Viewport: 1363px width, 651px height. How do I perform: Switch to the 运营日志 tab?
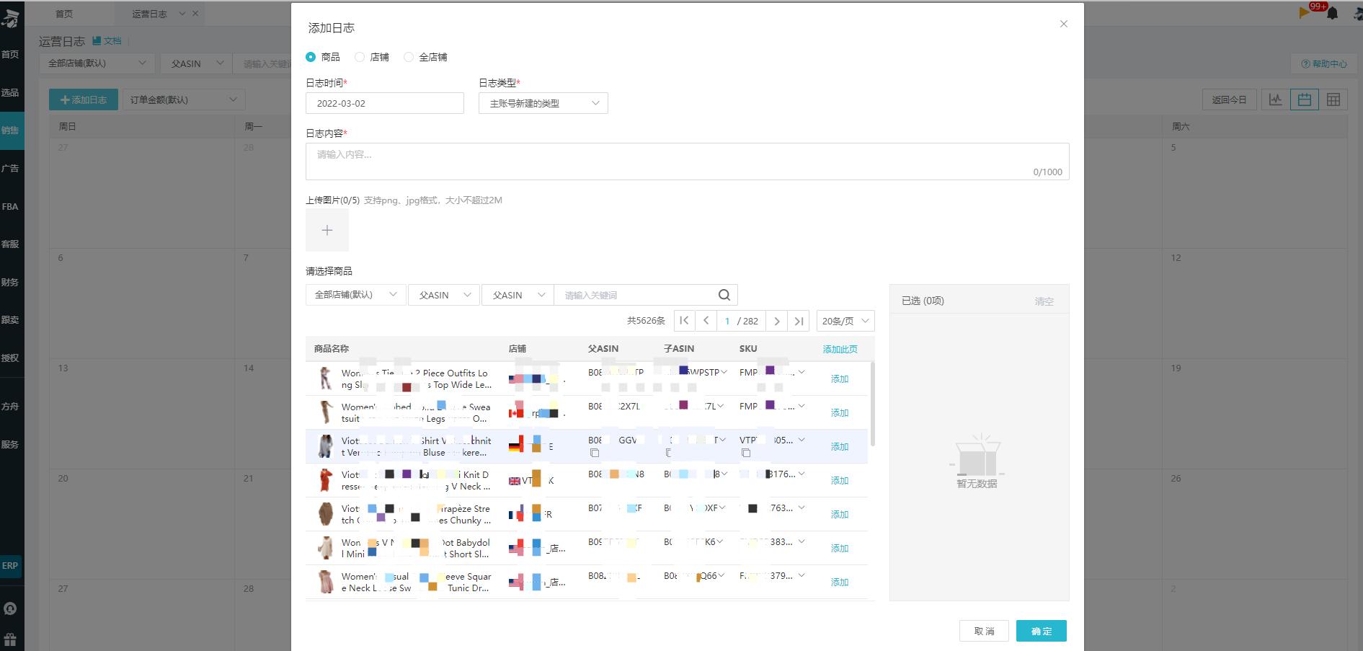(149, 14)
